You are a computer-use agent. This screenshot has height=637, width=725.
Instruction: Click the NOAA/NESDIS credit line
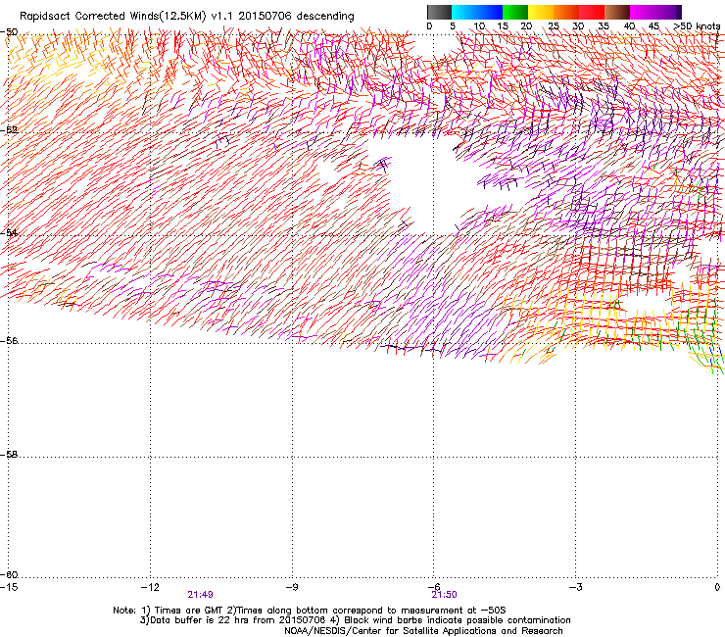click(423, 630)
